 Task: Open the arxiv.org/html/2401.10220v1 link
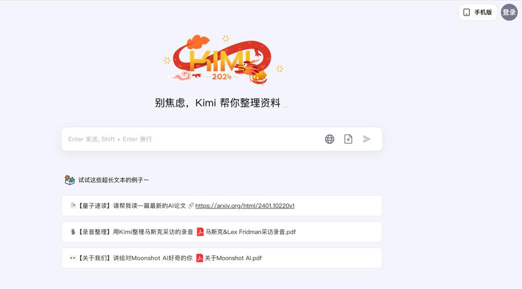[x=245, y=206]
